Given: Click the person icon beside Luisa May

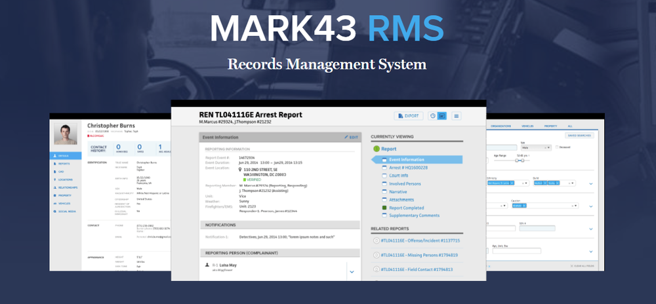Looking at the screenshot, I should (207, 265).
